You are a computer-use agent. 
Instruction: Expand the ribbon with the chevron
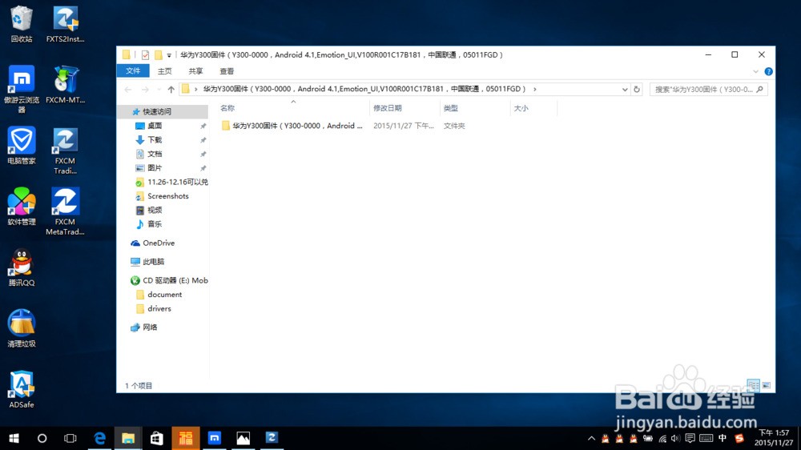point(756,71)
